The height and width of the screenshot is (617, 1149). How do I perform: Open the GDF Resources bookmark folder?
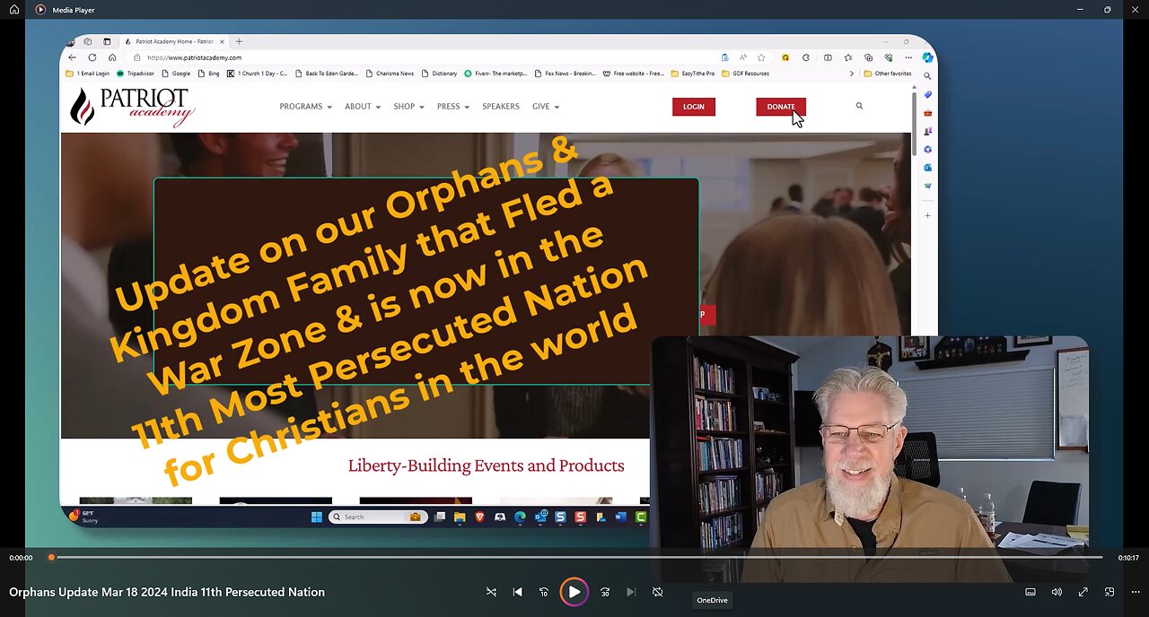click(x=745, y=74)
